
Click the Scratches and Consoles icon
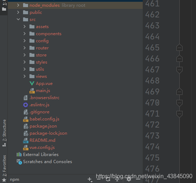coord(19,162)
